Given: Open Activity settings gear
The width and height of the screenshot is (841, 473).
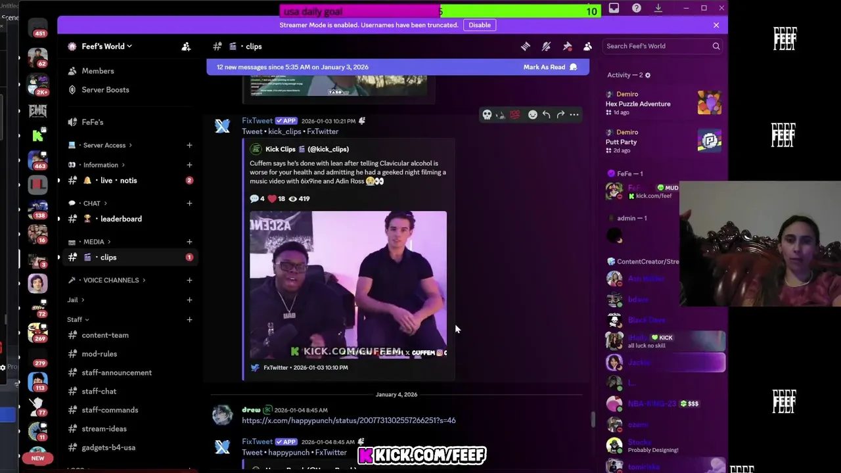Looking at the screenshot, I should pyautogui.click(x=647, y=75).
